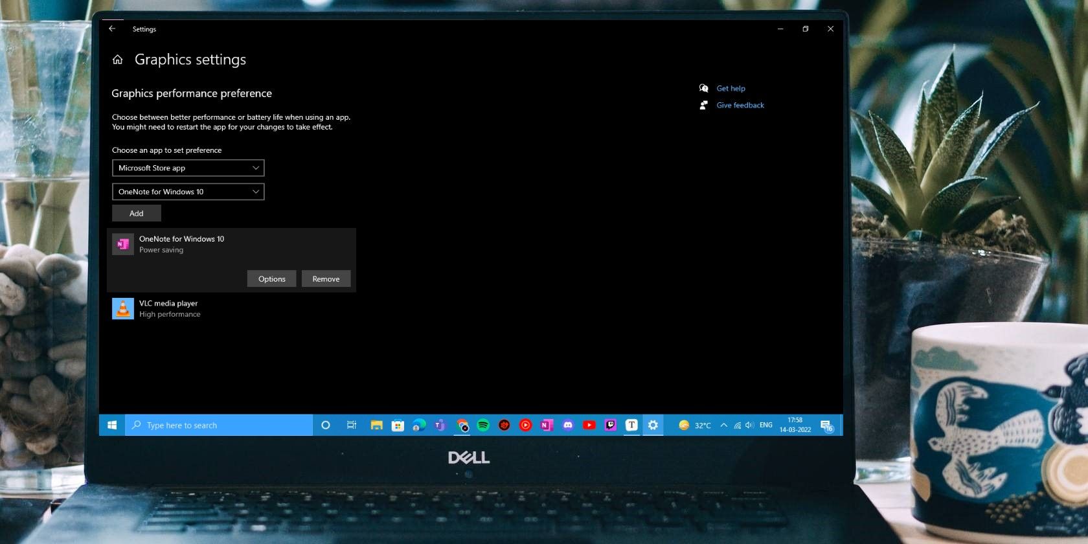Launch Discord from the taskbar
Screen dimensions: 1088x544
pos(568,425)
